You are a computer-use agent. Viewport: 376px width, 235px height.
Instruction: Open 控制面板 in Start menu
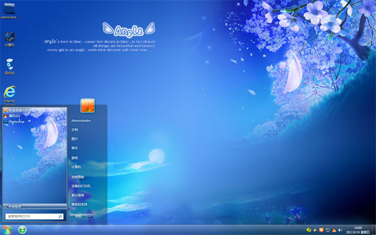tap(78, 177)
